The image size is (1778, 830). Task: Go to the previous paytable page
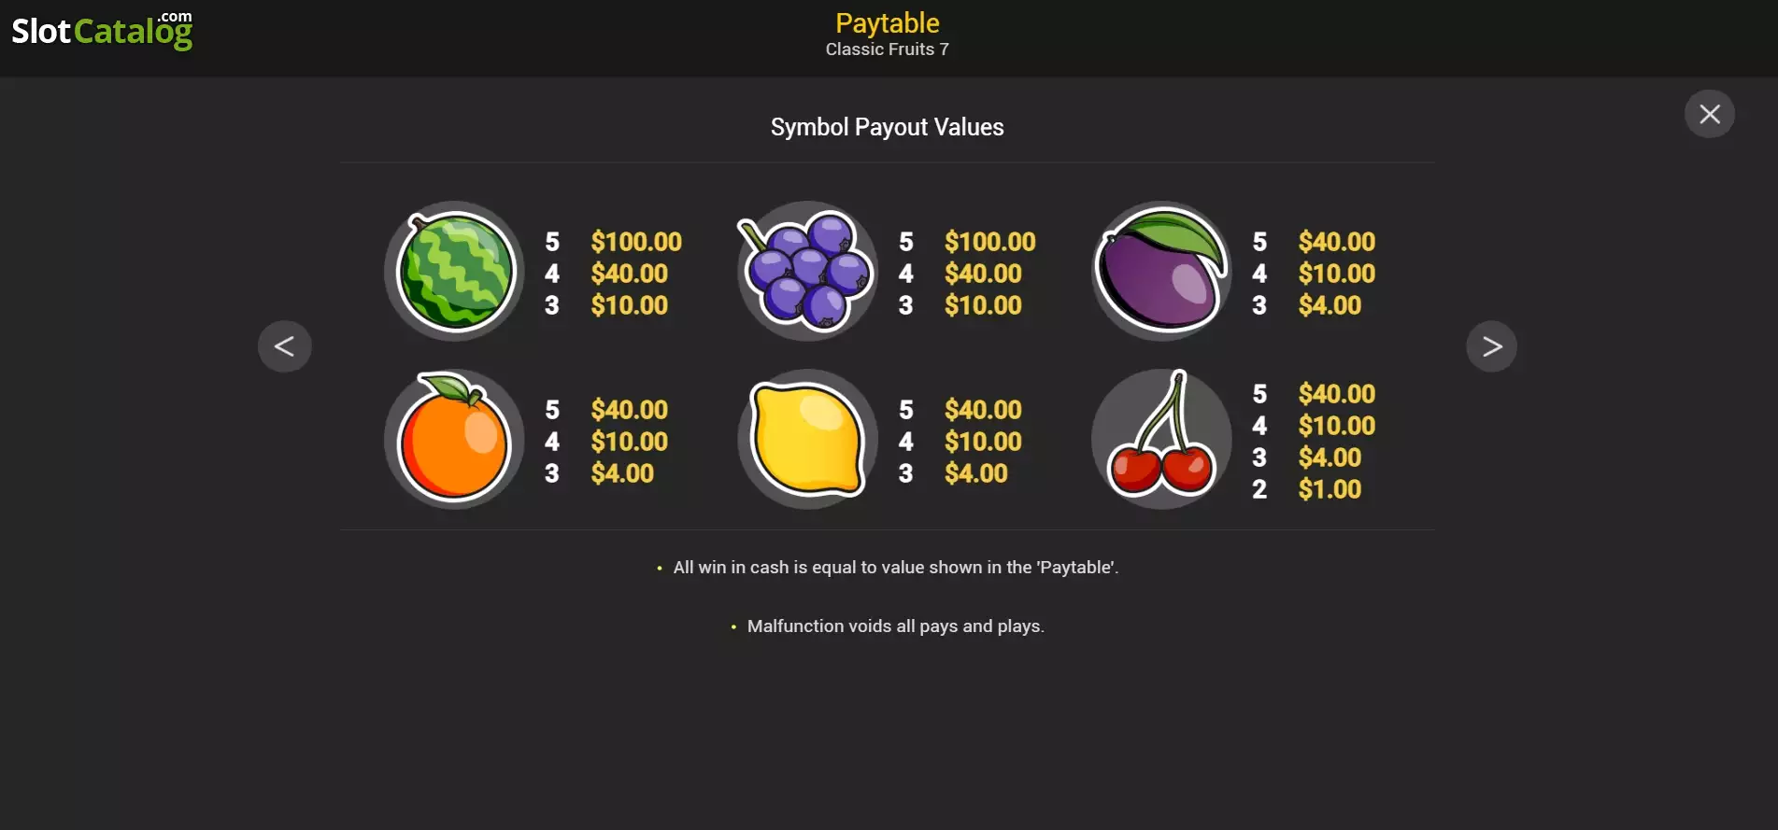(285, 346)
